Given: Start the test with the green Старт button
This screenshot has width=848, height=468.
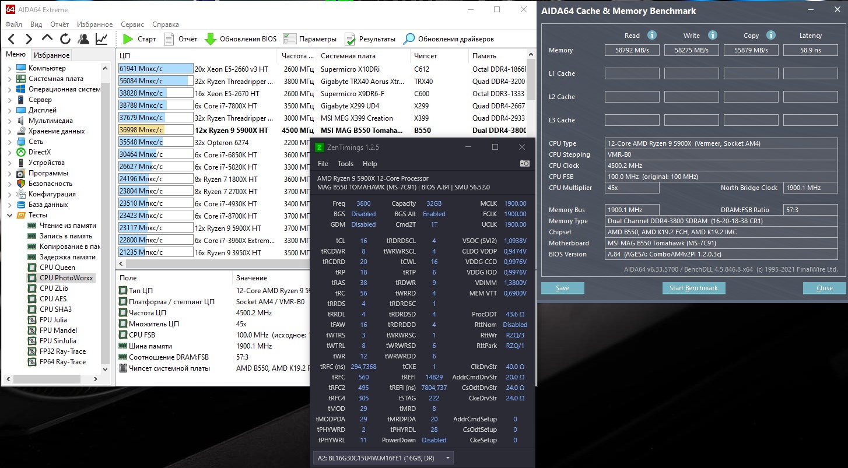Looking at the screenshot, I should [x=139, y=39].
